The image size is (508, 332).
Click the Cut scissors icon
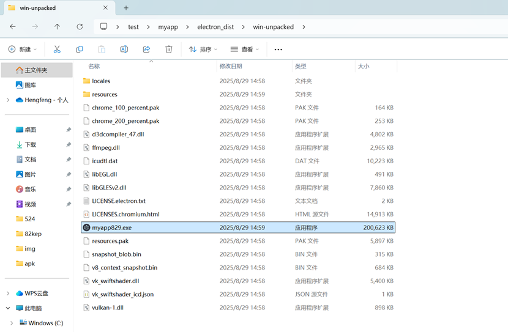[57, 49]
